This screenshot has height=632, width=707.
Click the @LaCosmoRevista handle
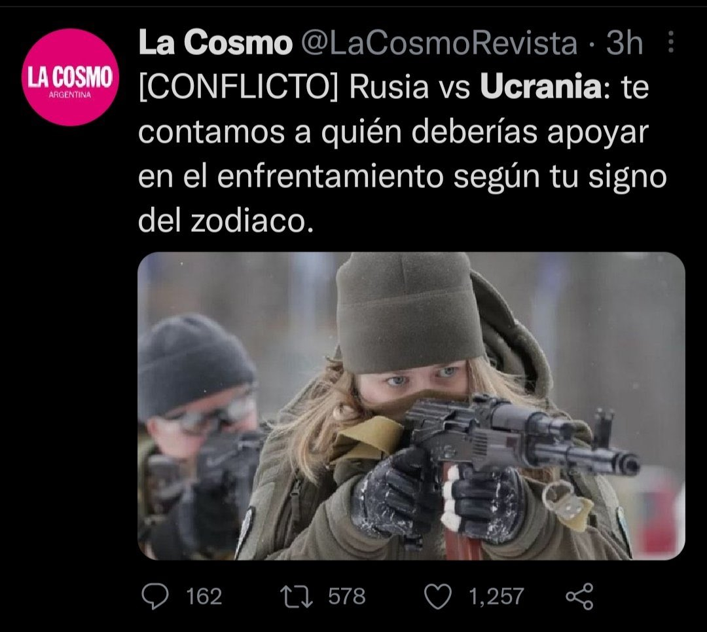tap(439, 43)
